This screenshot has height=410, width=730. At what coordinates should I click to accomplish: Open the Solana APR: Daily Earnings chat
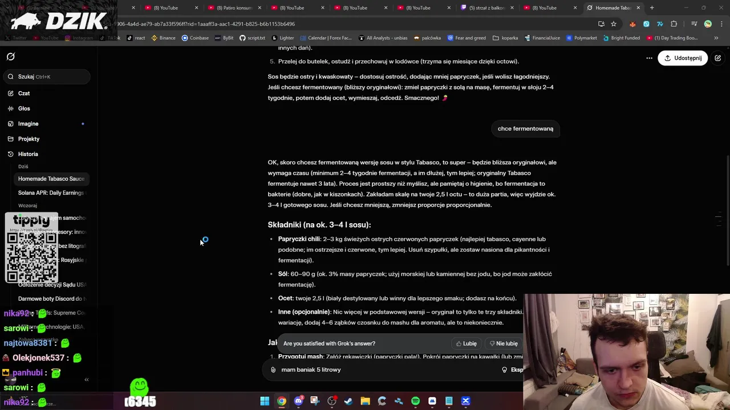click(x=51, y=193)
